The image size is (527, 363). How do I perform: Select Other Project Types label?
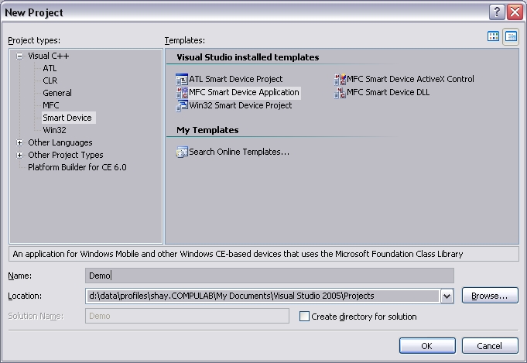[x=66, y=156]
